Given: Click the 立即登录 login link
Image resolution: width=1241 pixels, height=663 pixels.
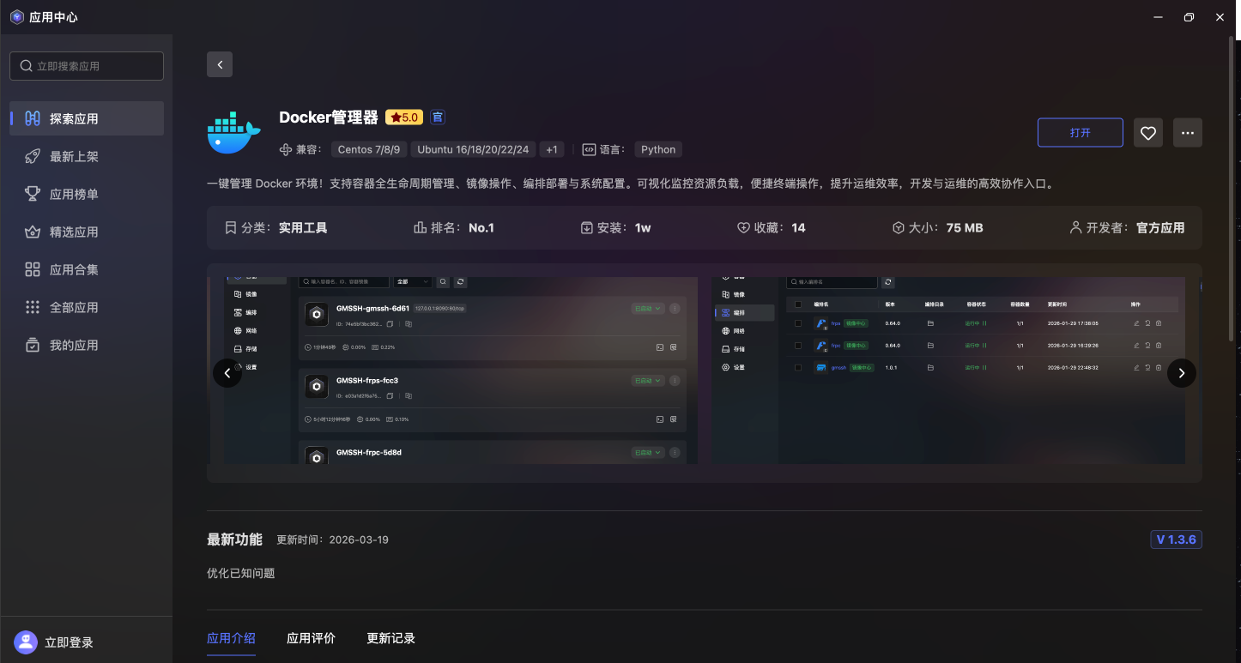Looking at the screenshot, I should 69,642.
